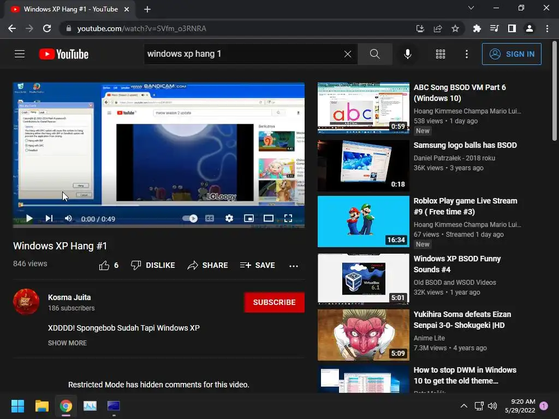
Task: Select the Windows XP Hang #1 tab
Action: coord(70,9)
